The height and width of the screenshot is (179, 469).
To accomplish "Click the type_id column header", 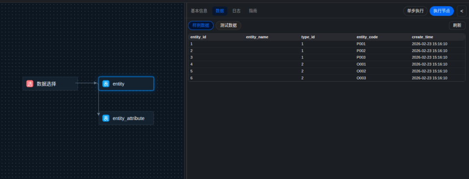I will coord(308,37).
